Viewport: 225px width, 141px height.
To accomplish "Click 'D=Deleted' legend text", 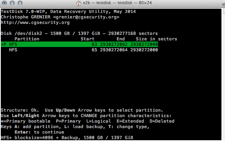I will click(x=162, y=121).
